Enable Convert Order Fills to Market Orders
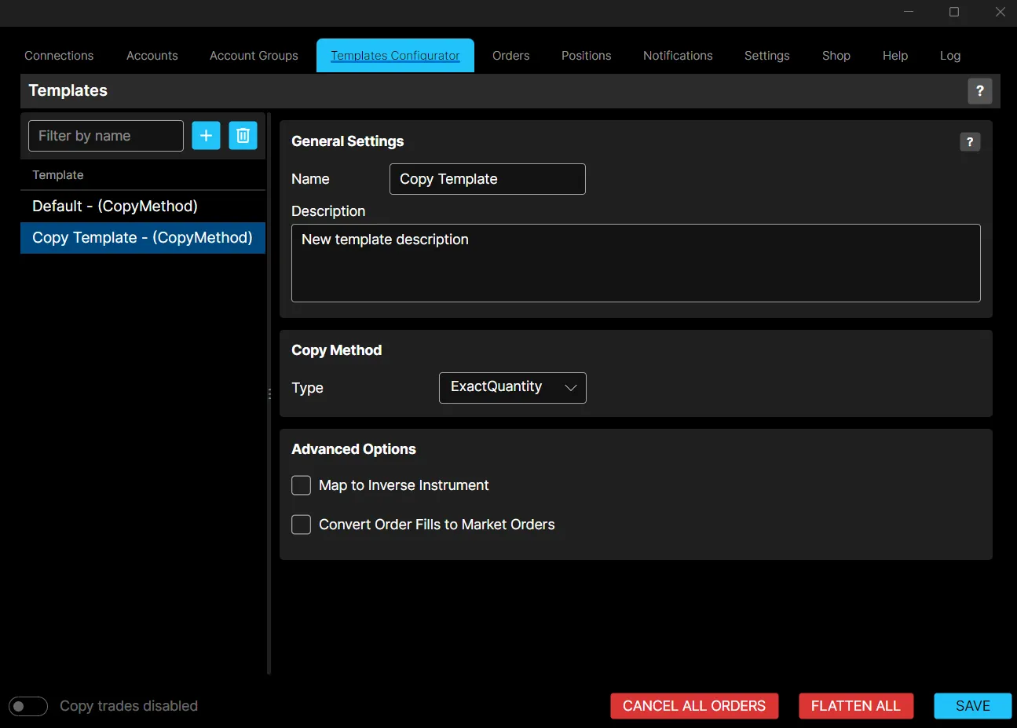The width and height of the screenshot is (1017, 728). [x=302, y=525]
